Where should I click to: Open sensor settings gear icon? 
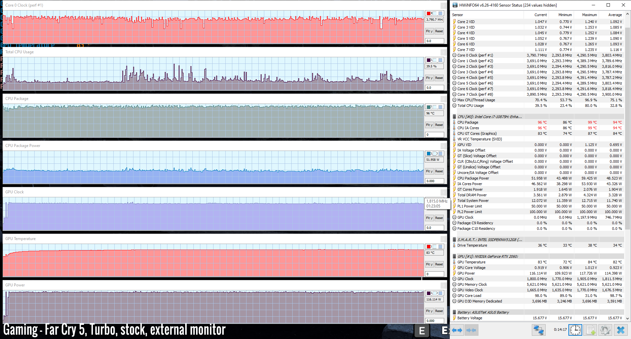click(x=605, y=330)
